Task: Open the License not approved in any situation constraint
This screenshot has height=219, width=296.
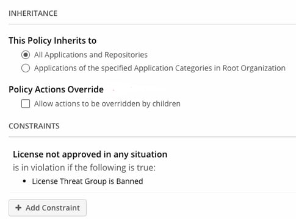Action: coord(90,155)
